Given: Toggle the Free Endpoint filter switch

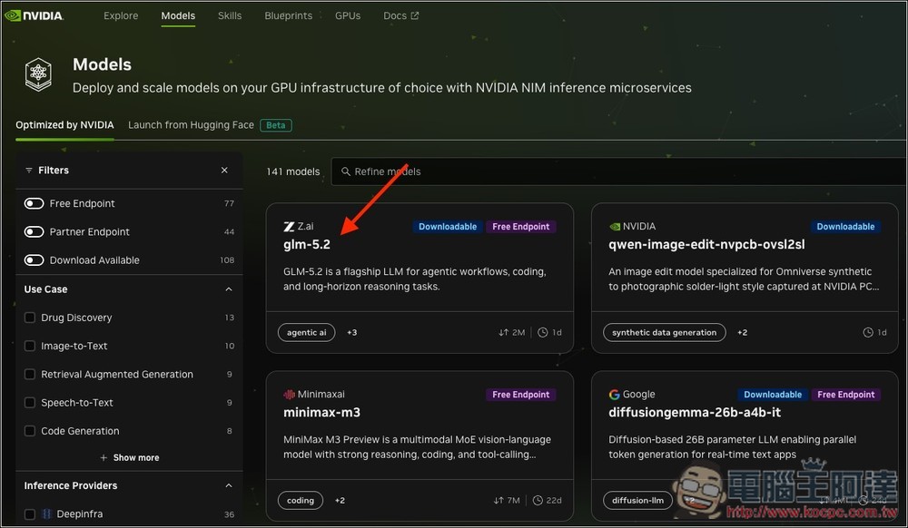Looking at the screenshot, I should (34, 203).
